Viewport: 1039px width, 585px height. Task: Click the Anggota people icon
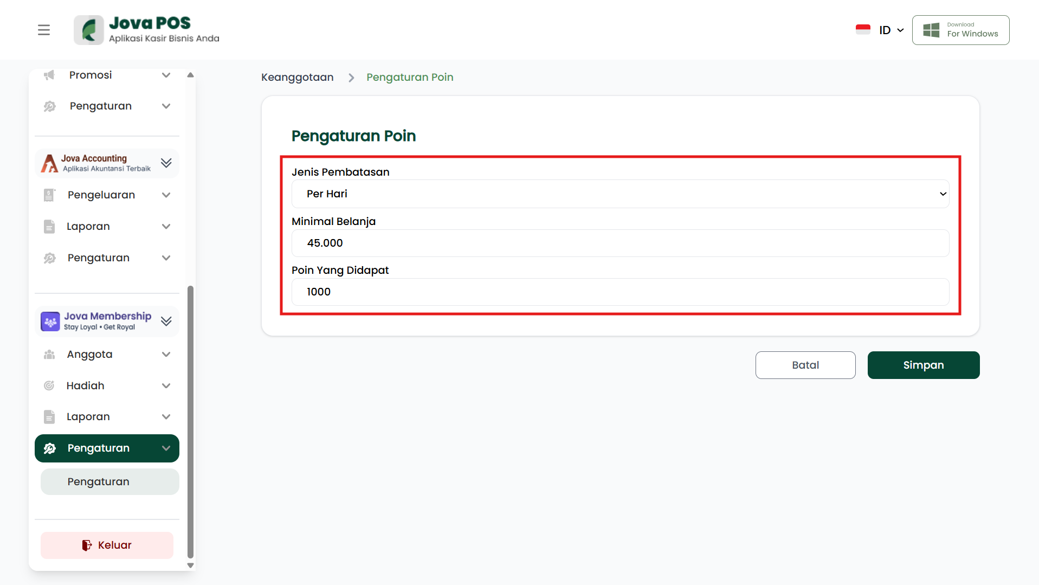point(49,355)
